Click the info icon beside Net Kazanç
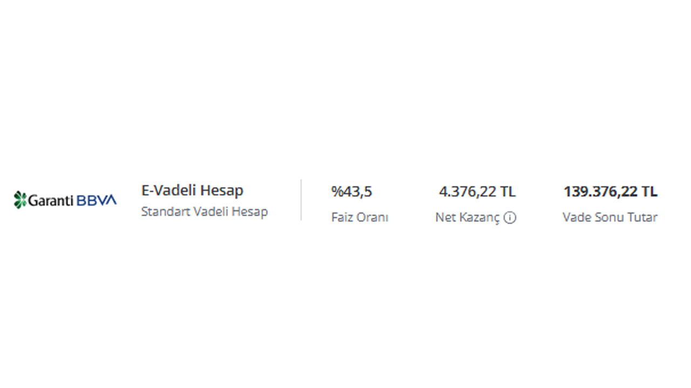 (510, 218)
